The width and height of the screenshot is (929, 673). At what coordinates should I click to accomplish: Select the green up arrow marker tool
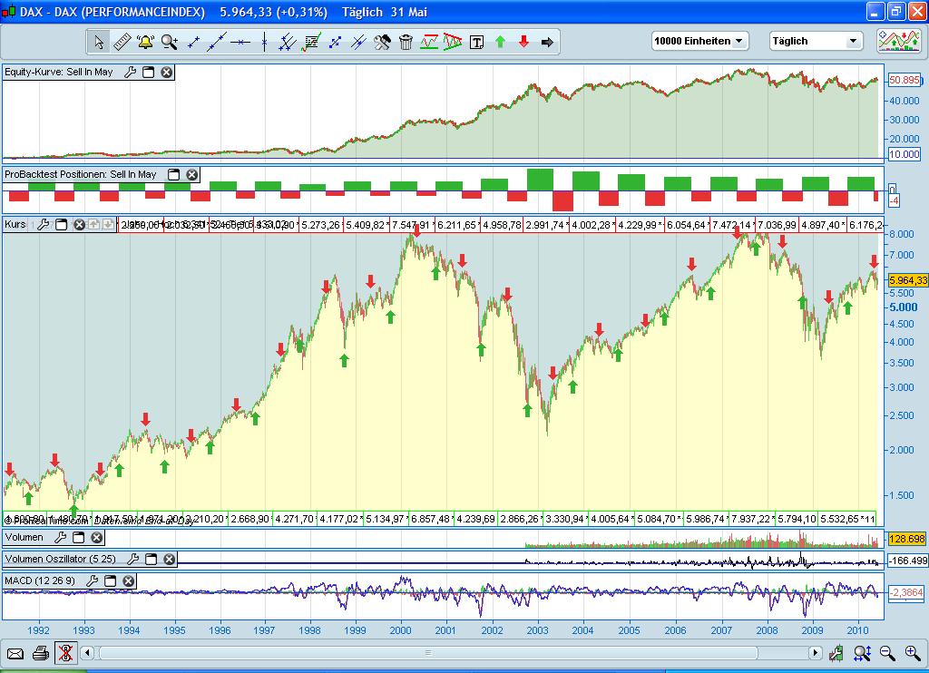click(x=500, y=42)
